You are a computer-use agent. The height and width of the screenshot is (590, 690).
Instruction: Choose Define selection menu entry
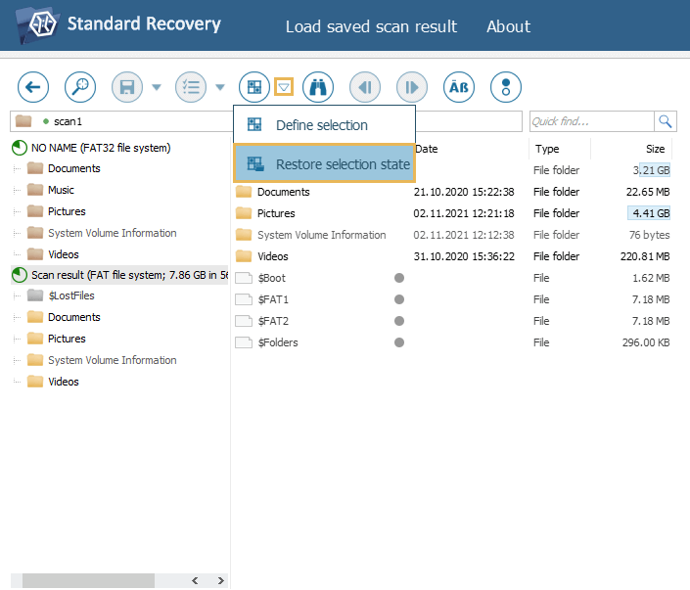click(321, 125)
